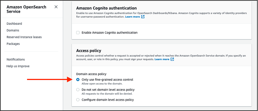Click the Help us improve link
Image resolution: width=258 pixels, height=111 pixels.
[x=18, y=66]
